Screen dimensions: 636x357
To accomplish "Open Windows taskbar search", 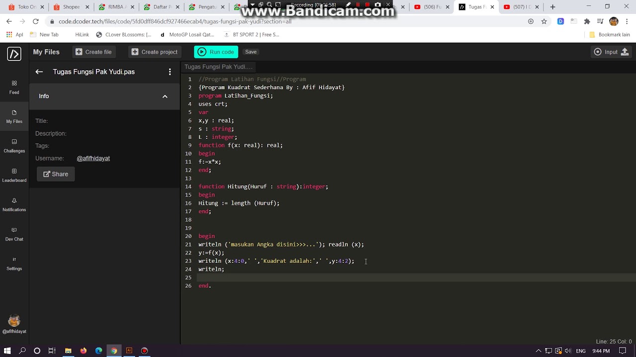I will click(22, 351).
